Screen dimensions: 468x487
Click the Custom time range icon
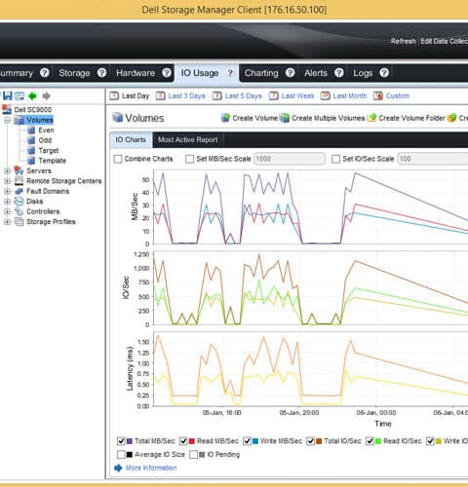click(x=378, y=95)
